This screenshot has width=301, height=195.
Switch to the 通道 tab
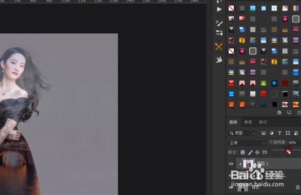248,122
